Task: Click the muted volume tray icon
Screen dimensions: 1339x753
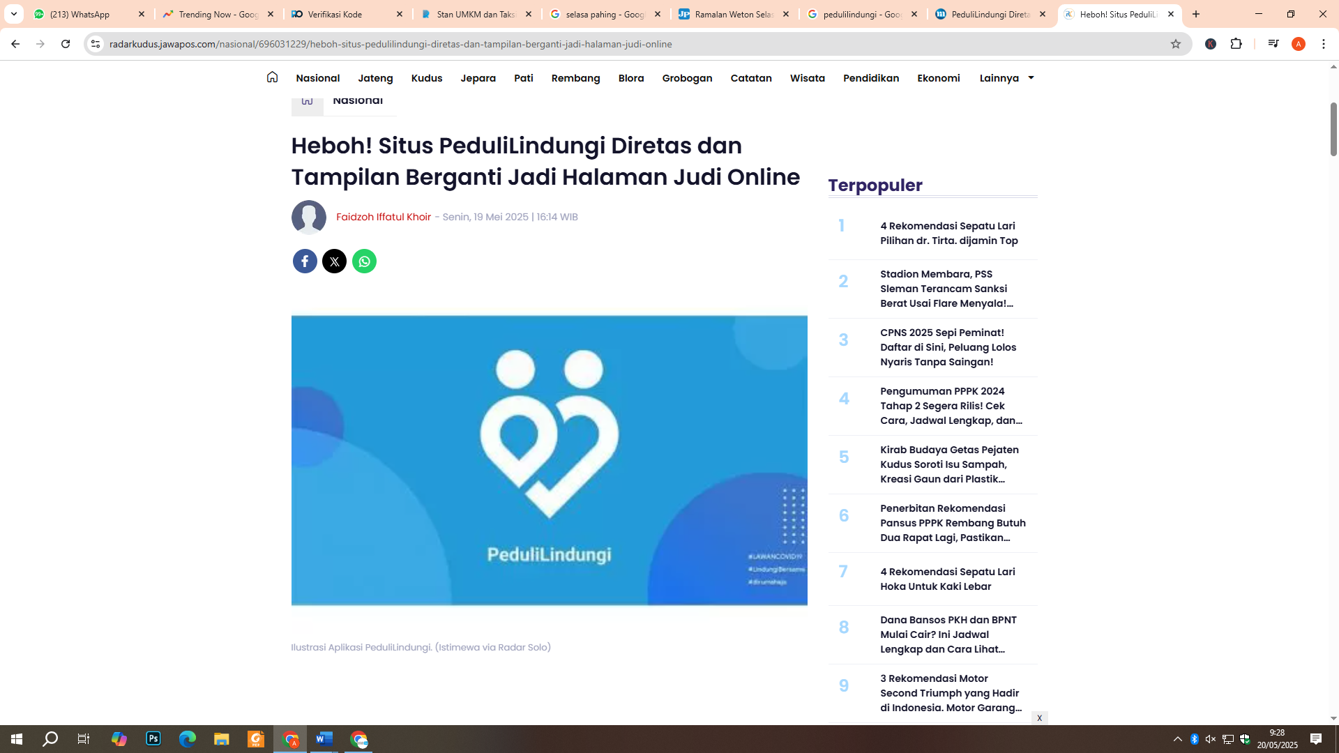Action: click(1211, 739)
